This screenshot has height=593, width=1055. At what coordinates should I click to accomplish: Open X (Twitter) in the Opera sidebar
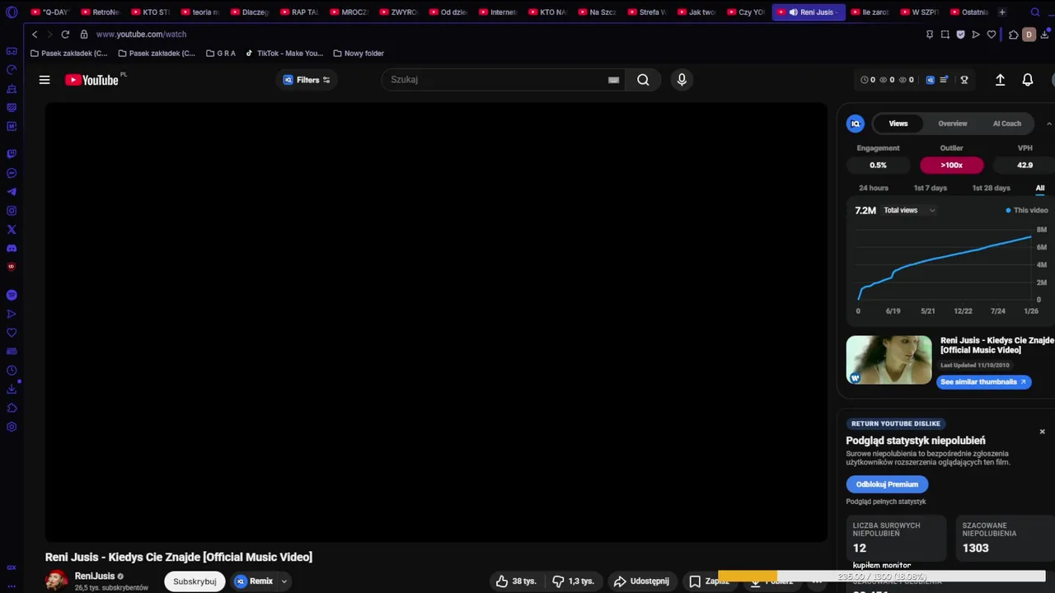pos(12,230)
